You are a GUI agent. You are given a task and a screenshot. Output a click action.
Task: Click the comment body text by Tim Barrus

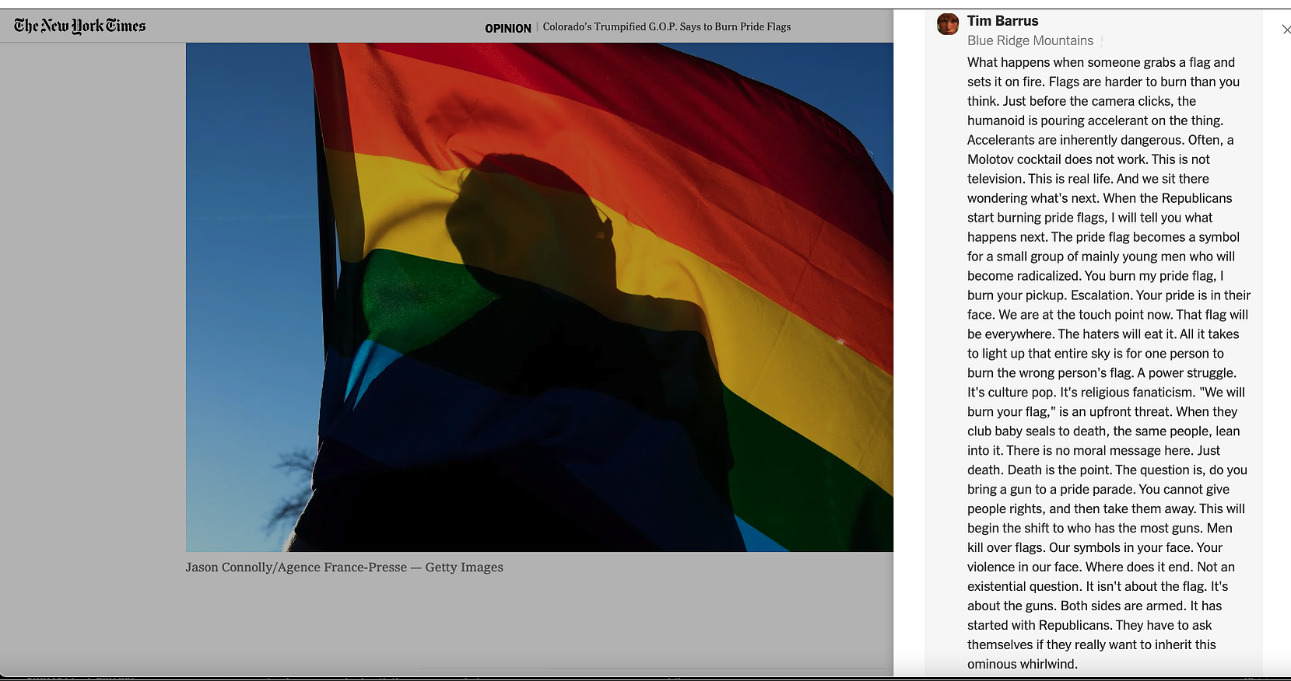click(x=1108, y=363)
